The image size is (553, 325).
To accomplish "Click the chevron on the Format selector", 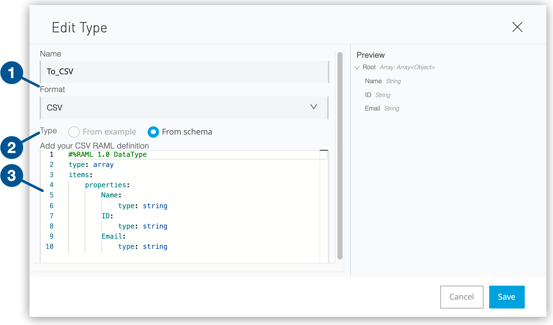I will [x=314, y=107].
